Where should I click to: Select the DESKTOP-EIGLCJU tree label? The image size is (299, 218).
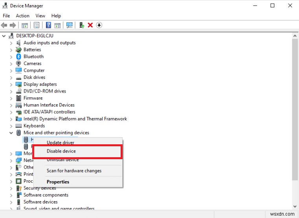[x=35, y=36]
